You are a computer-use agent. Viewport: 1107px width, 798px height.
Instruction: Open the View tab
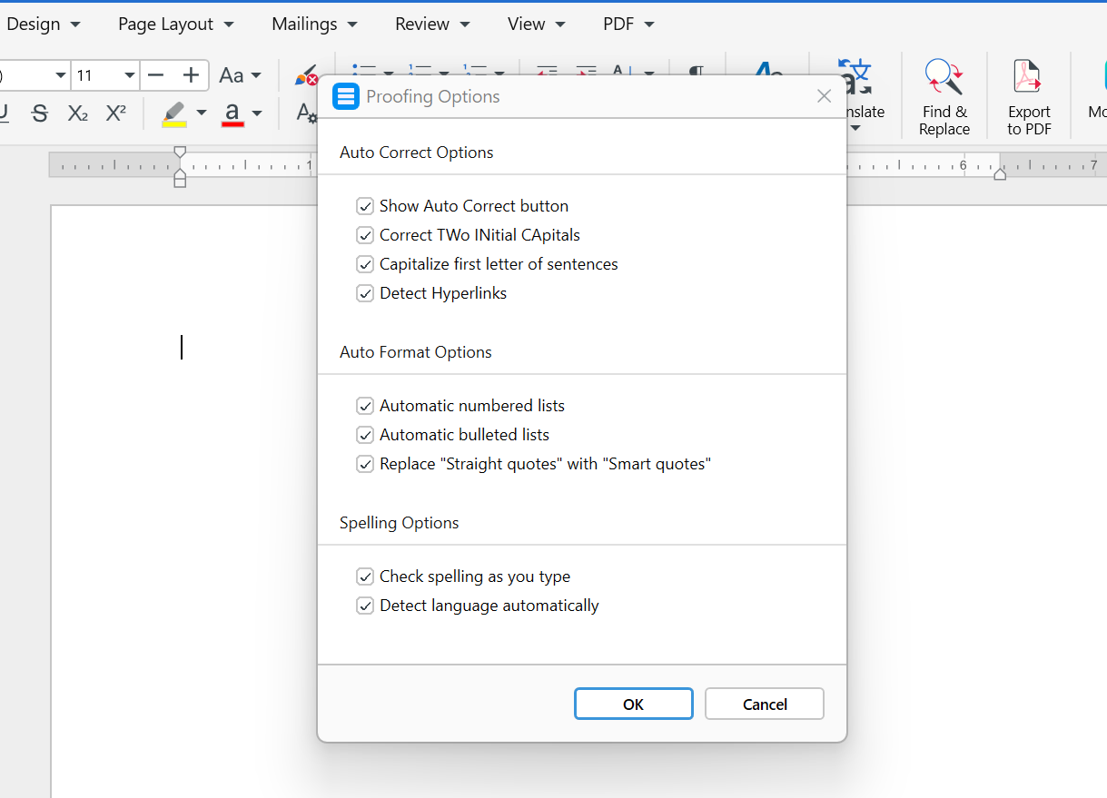pyautogui.click(x=537, y=25)
